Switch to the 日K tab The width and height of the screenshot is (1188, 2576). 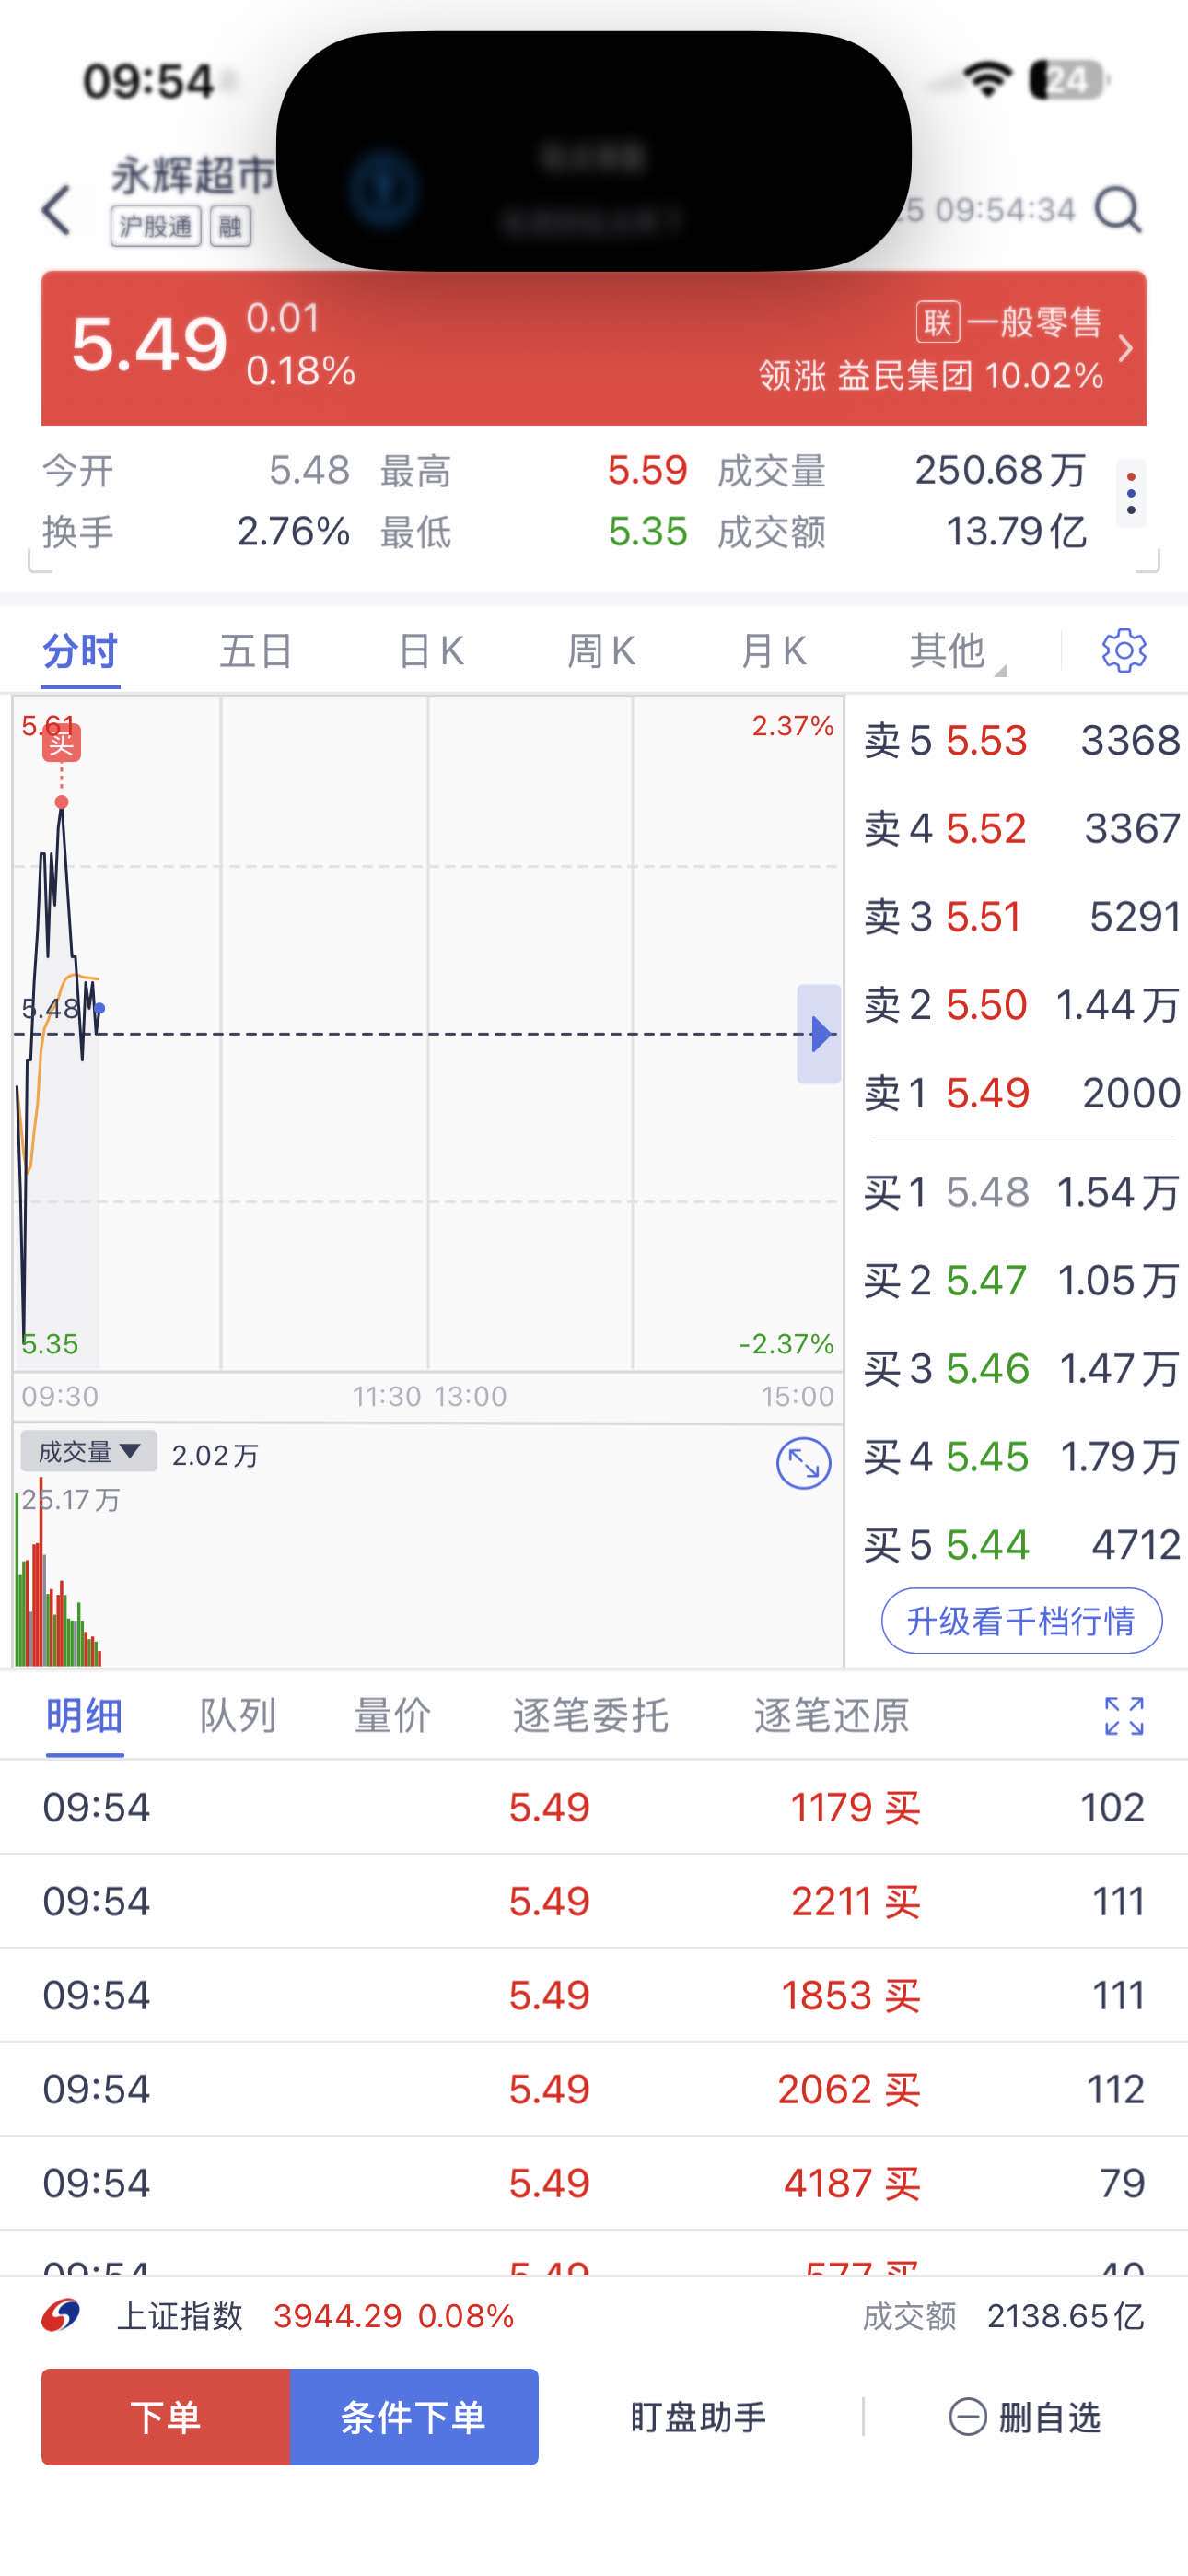click(x=430, y=651)
